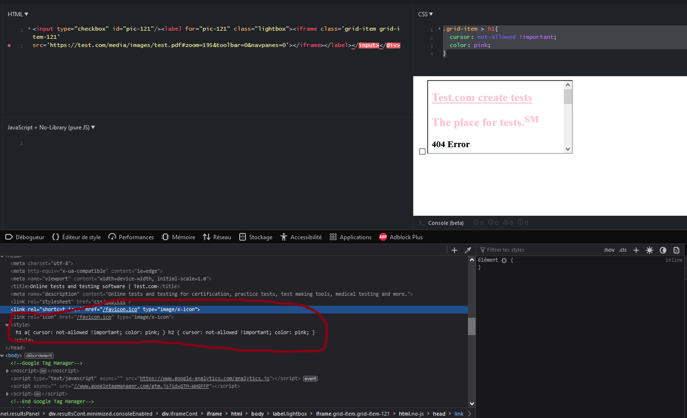This screenshot has width=687, height=418.
Task: Click the preview iframe scroll up arrow
Action: point(568,85)
